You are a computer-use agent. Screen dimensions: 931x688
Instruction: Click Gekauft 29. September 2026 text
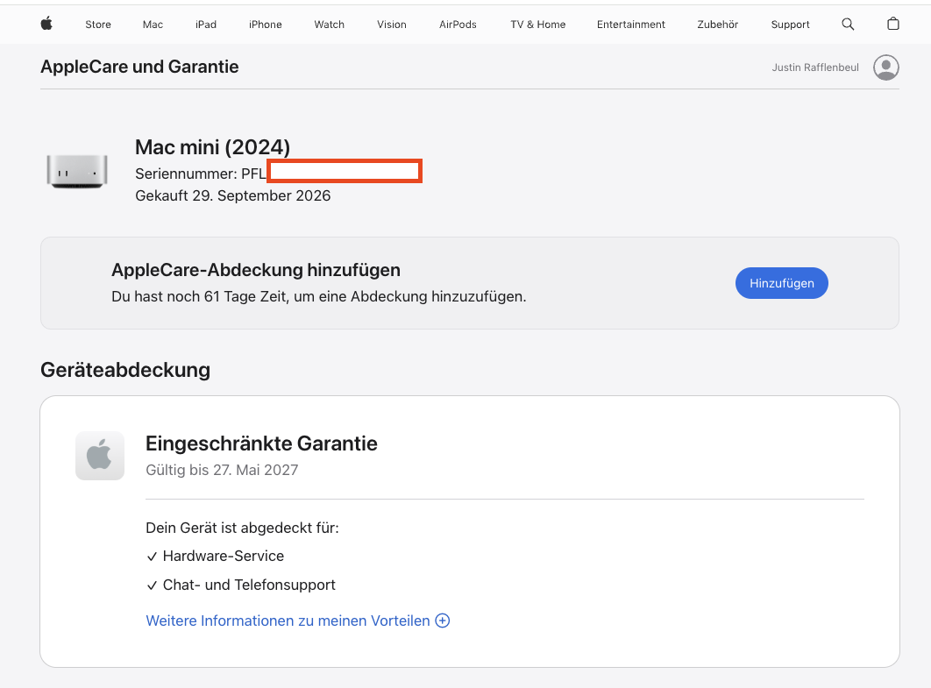(233, 195)
